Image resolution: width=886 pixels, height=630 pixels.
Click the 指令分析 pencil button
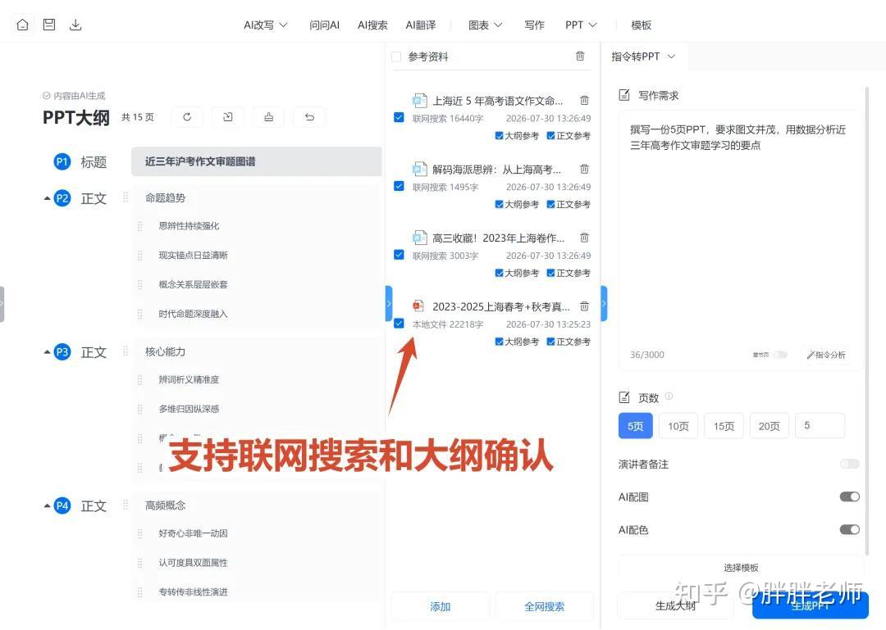[x=826, y=355]
